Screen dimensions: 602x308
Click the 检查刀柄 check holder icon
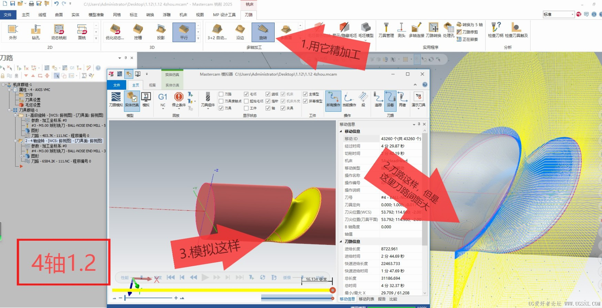click(496, 30)
